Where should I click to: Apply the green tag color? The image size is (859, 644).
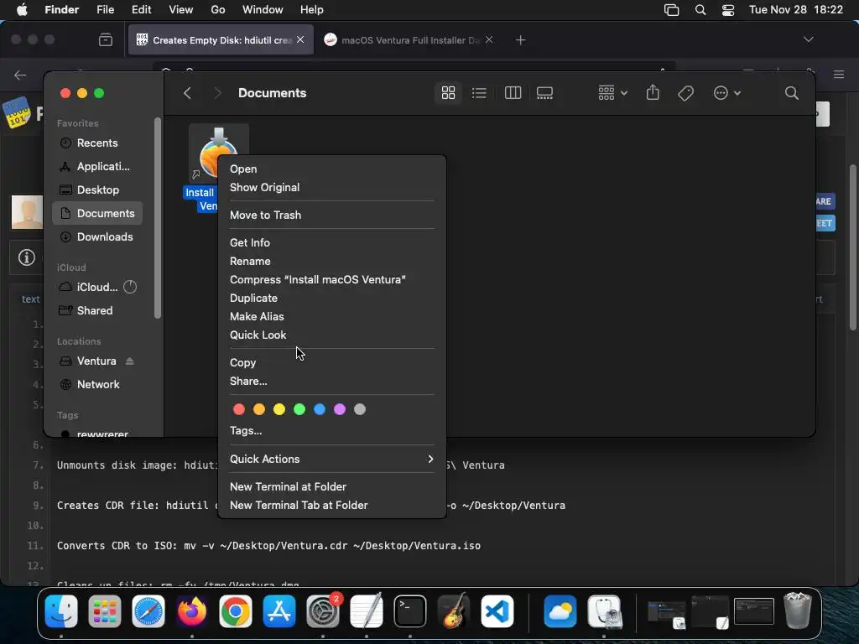299,409
